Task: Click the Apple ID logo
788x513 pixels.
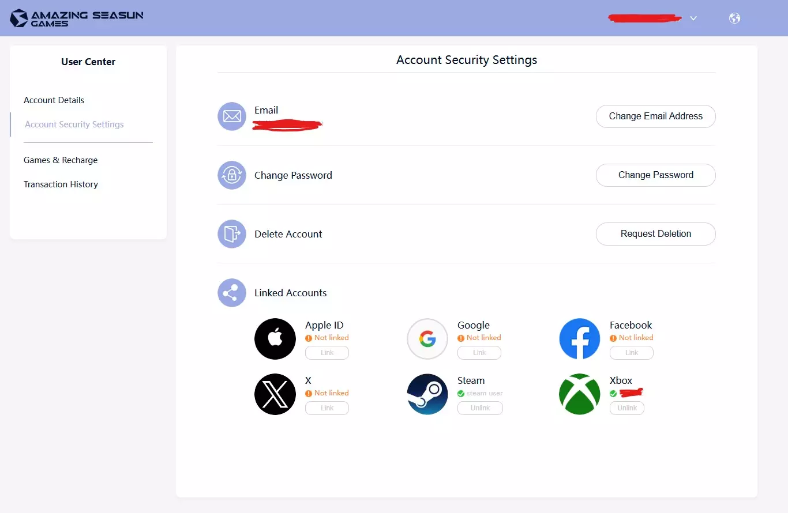Action: (275, 339)
